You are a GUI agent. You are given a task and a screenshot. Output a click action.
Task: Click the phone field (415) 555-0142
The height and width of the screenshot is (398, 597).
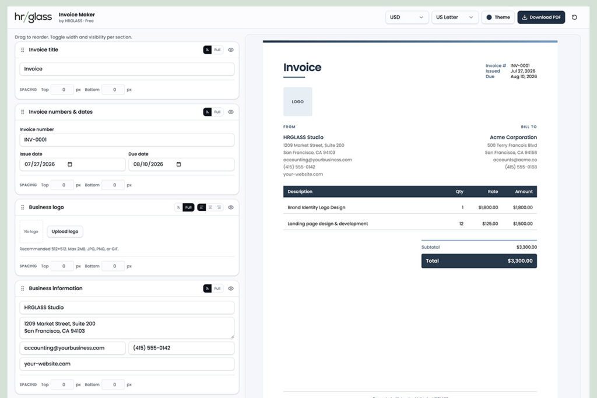click(x=181, y=348)
